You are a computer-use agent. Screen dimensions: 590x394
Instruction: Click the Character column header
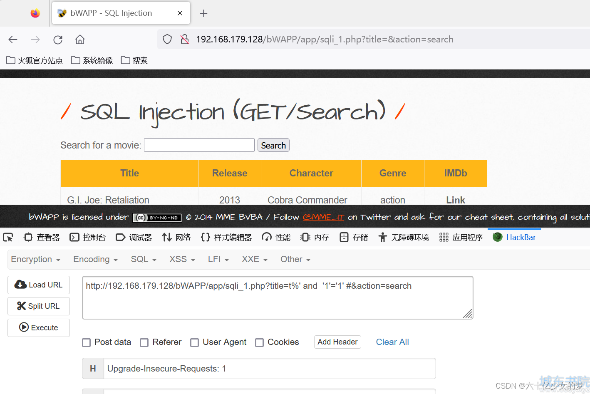(311, 173)
